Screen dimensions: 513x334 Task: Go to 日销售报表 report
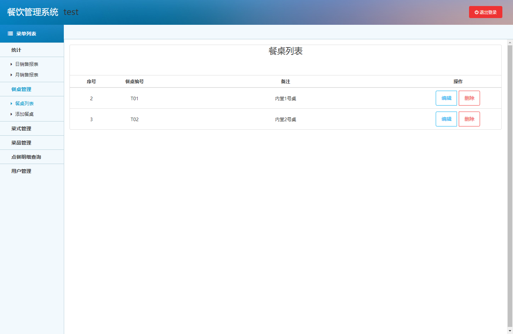tap(27, 64)
